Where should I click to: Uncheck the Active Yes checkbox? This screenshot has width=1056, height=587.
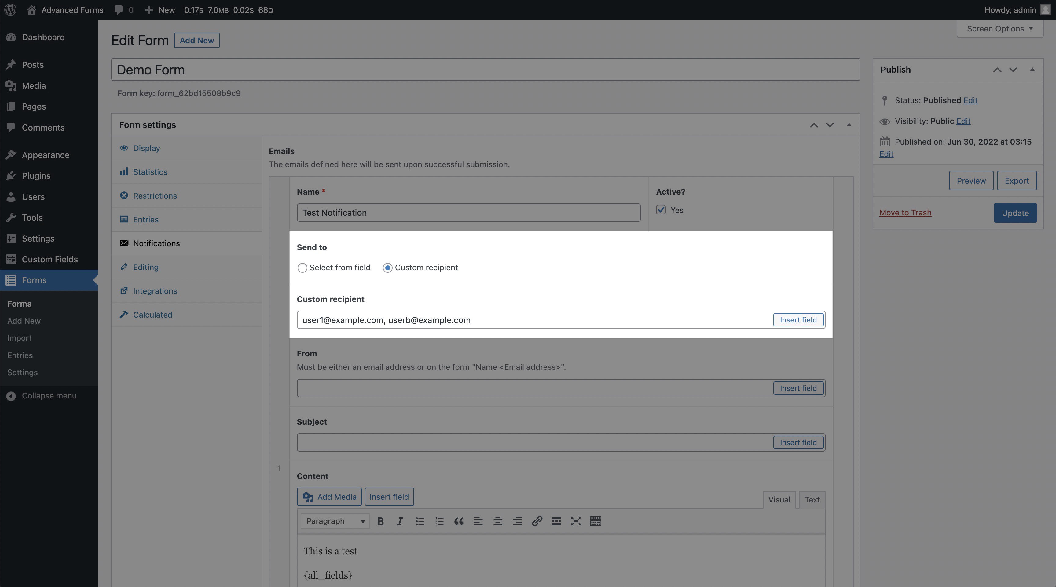tap(661, 210)
